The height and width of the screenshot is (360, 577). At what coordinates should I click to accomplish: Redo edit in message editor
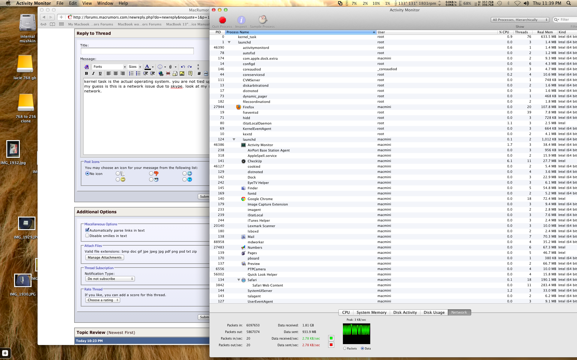190,67
